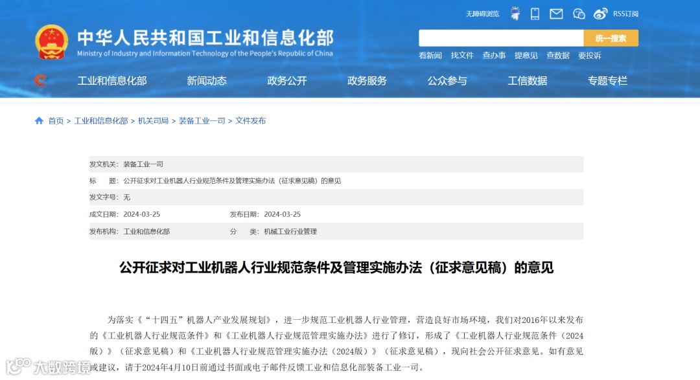
Task: Click the 成文日期 value 2024-03-25
Action: point(141,214)
